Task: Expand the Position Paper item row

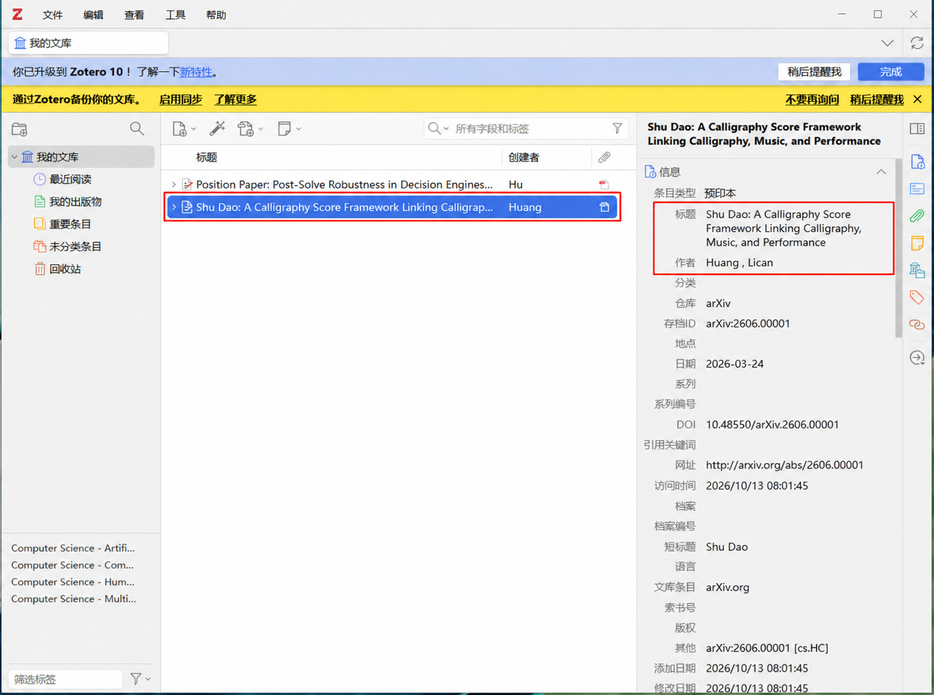Action: (x=173, y=184)
